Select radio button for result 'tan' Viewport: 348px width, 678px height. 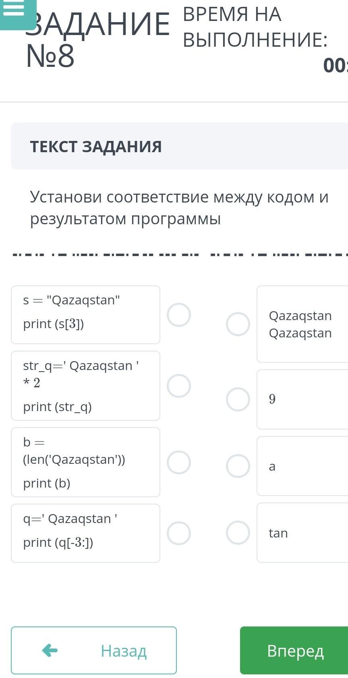(x=238, y=533)
